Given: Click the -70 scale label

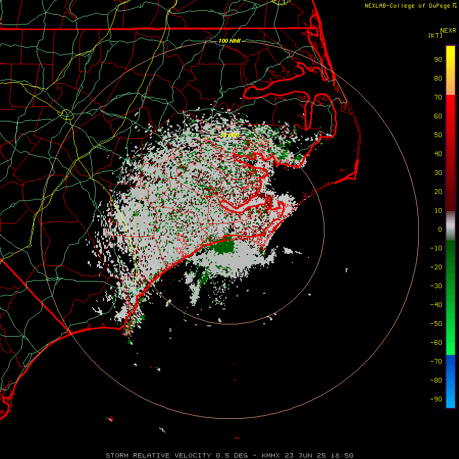Looking at the screenshot, I should (x=436, y=362).
